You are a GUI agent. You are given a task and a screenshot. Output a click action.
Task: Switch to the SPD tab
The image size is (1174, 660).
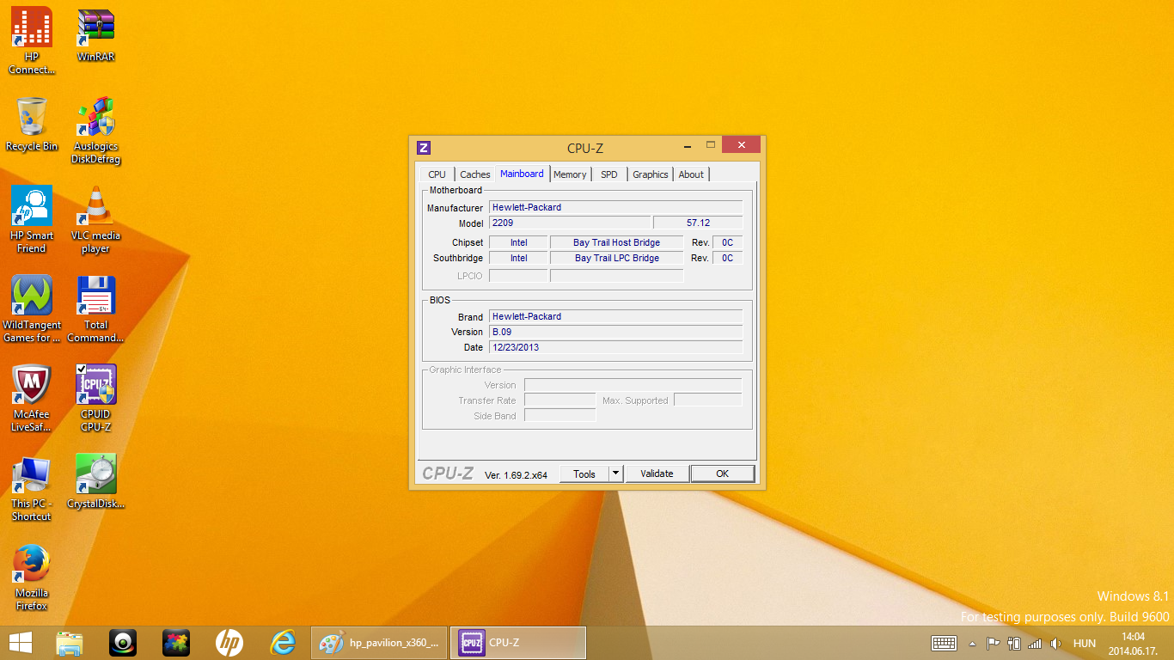pyautogui.click(x=609, y=174)
